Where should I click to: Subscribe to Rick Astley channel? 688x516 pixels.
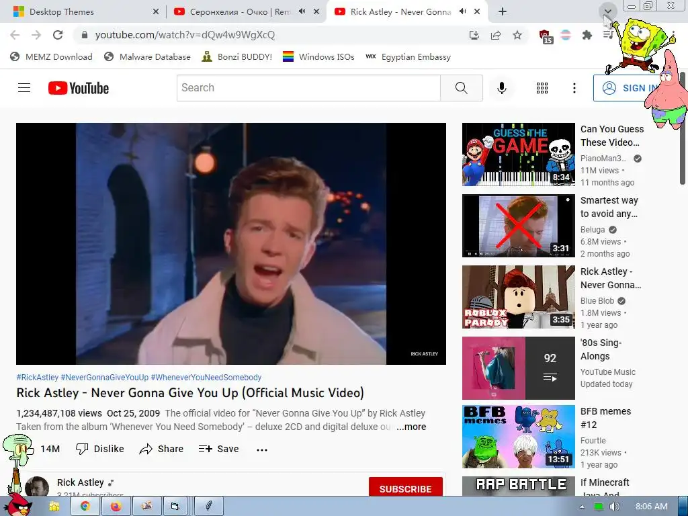pos(405,488)
